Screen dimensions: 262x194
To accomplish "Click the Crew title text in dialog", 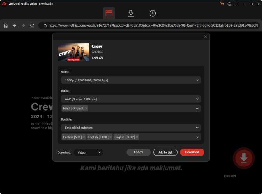I will tap(97, 47).
